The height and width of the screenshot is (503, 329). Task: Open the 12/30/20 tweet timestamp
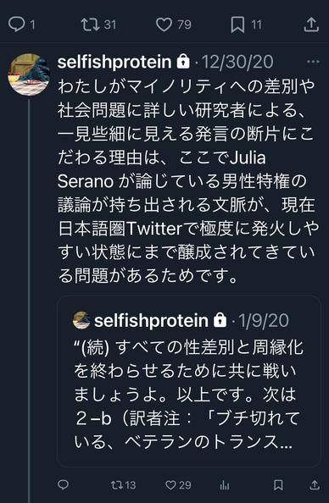click(x=237, y=62)
